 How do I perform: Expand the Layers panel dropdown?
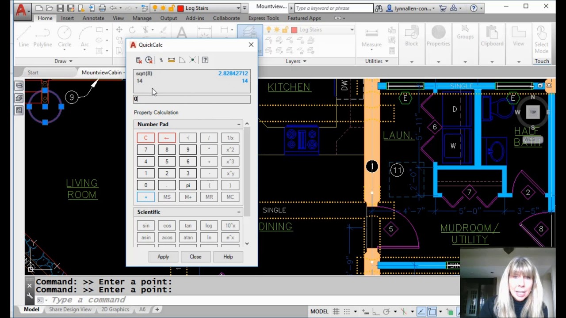tap(296, 61)
